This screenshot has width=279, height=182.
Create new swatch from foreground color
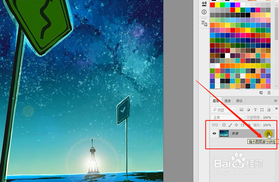coord(261,93)
